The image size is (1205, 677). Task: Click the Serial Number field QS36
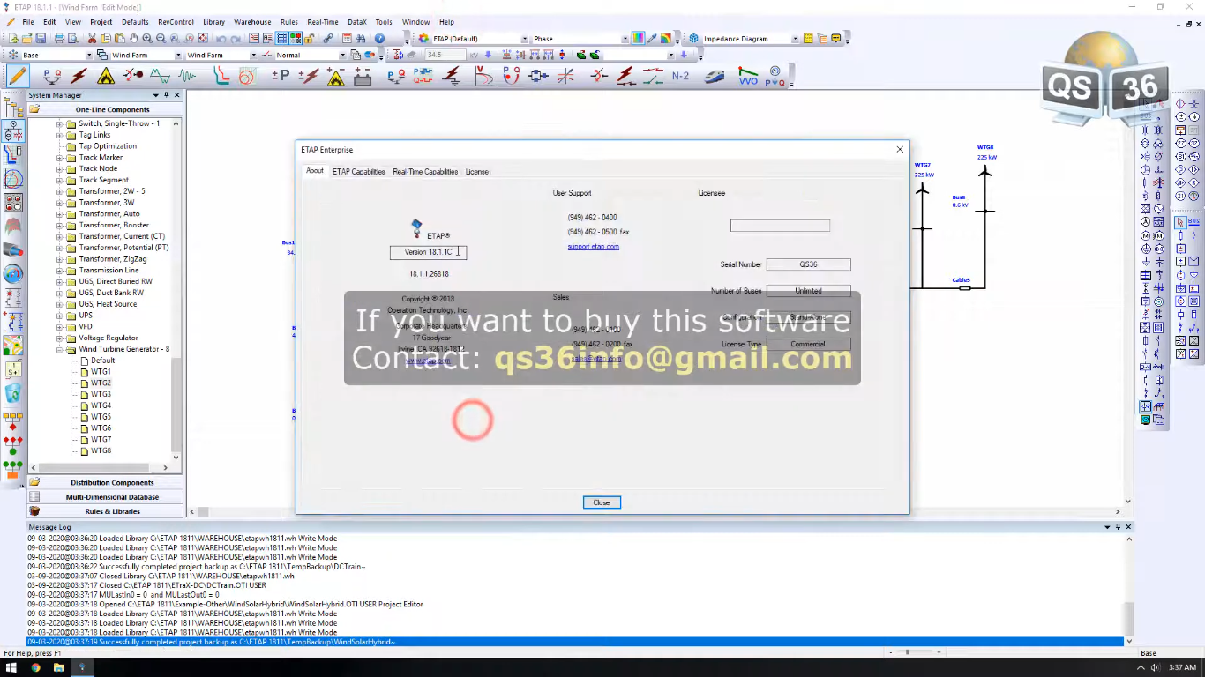(808, 264)
